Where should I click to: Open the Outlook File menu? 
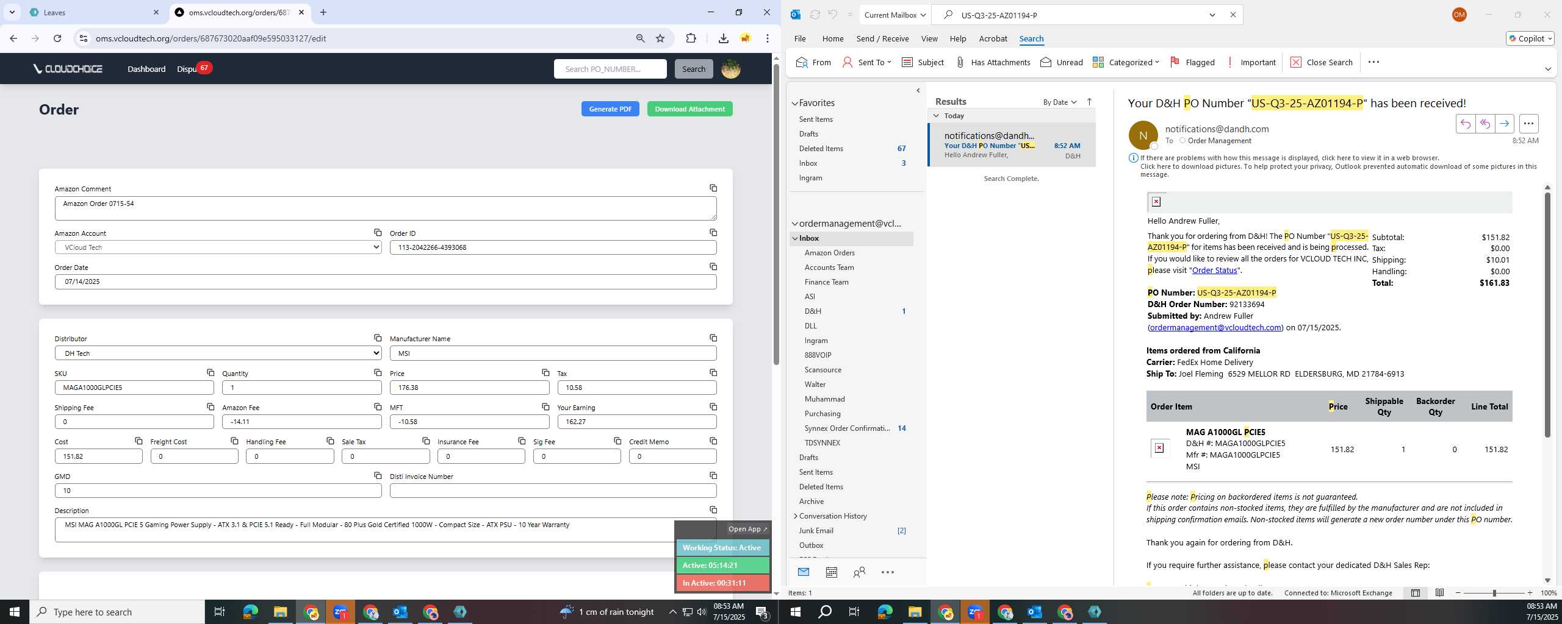pos(799,38)
